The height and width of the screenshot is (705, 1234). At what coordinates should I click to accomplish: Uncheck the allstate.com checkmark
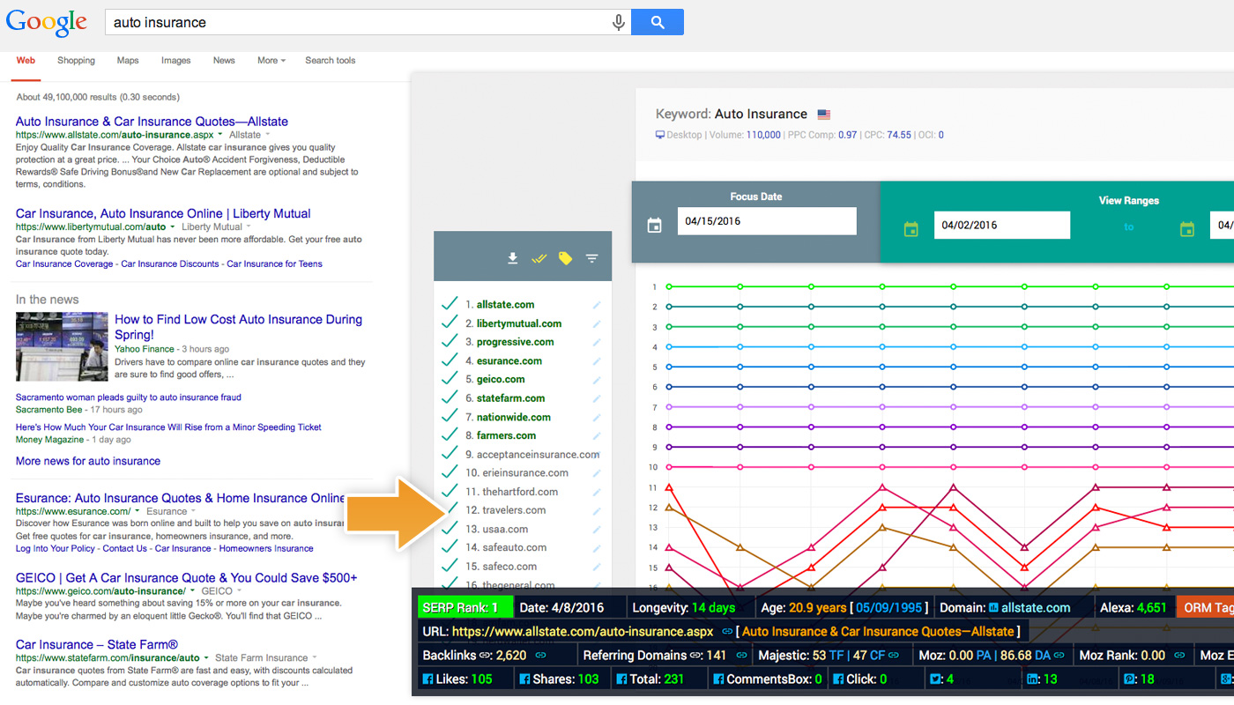tap(450, 304)
